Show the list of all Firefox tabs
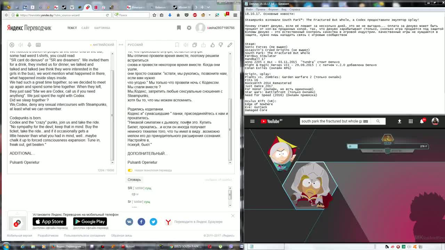Screen dimensions: 445x250 [208, 7]
